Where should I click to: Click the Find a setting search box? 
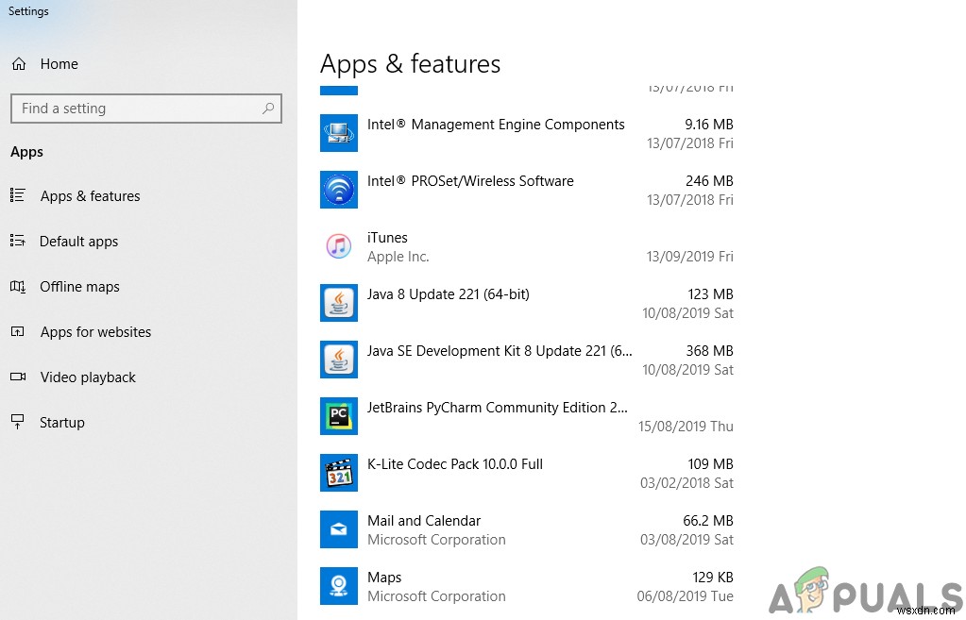[x=145, y=109]
